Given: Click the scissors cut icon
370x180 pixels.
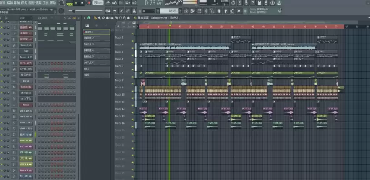Looking at the screenshot, I should 240,3.
